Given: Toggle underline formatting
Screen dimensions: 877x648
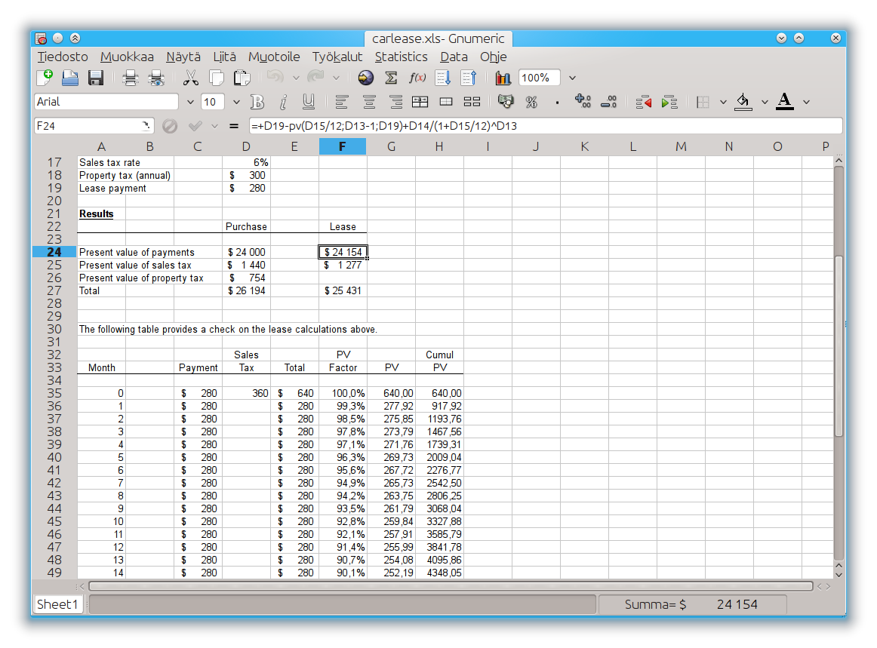Looking at the screenshot, I should (x=308, y=102).
